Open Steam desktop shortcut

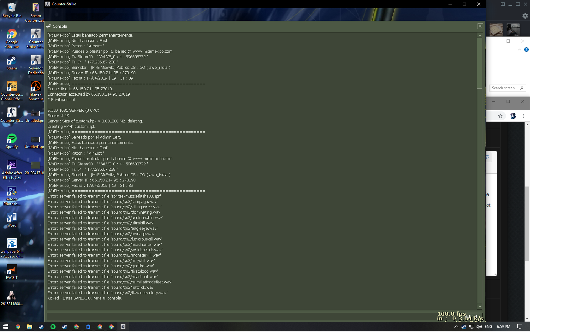(x=12, y=62)
